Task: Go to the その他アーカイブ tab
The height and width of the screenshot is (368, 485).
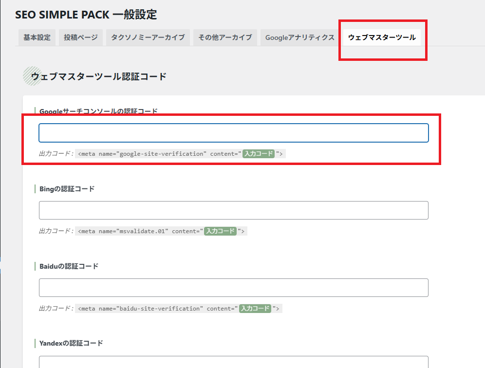Action: [x=225, y=37]
